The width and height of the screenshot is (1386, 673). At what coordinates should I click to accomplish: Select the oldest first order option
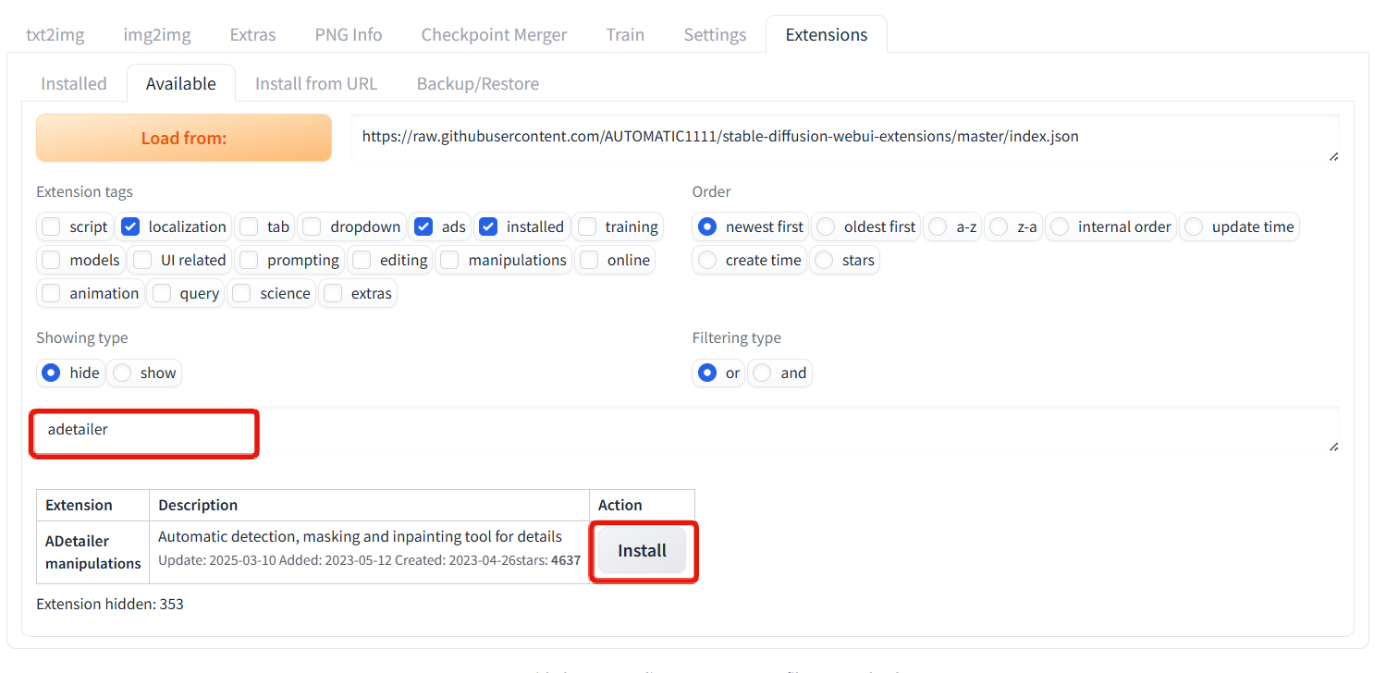(826, 226)
